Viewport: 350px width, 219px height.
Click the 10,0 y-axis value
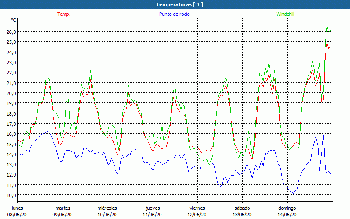11,195
